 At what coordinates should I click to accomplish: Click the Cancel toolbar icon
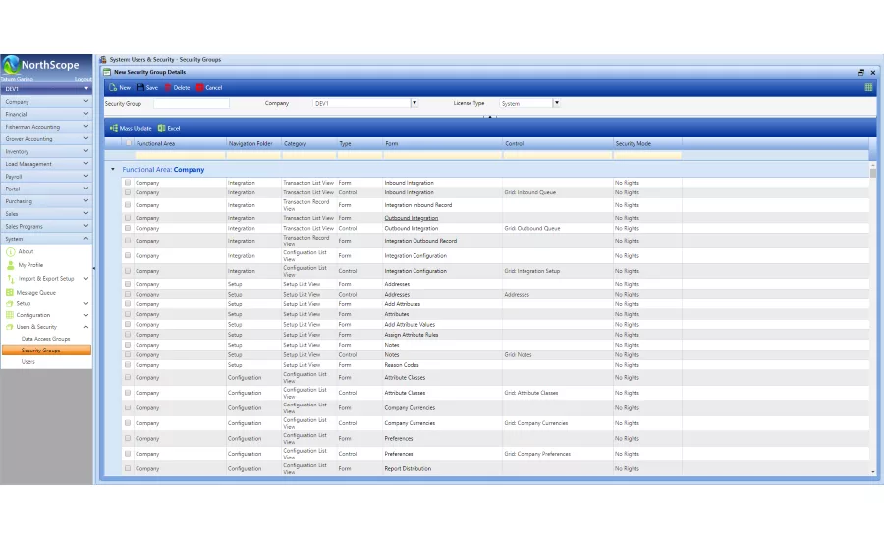[199, 88]
